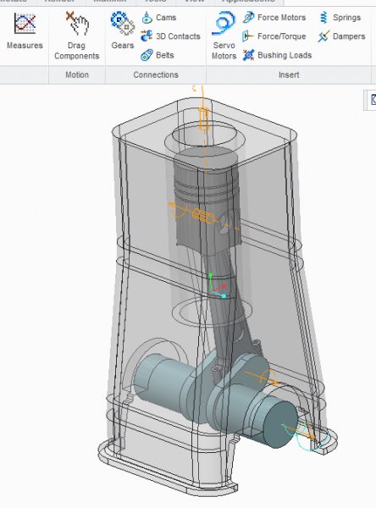Screen dimensions: 376x508
Task: Click the Insert group label
Action: (289, 75)
